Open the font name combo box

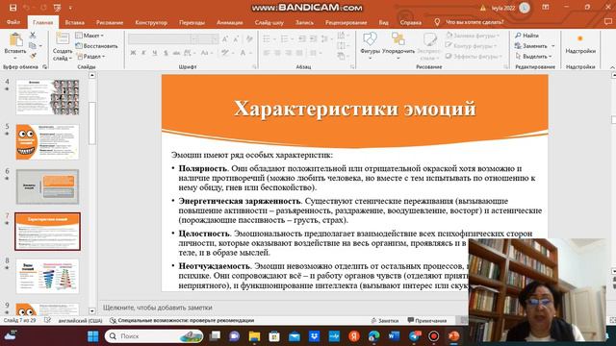pos(163,38)
